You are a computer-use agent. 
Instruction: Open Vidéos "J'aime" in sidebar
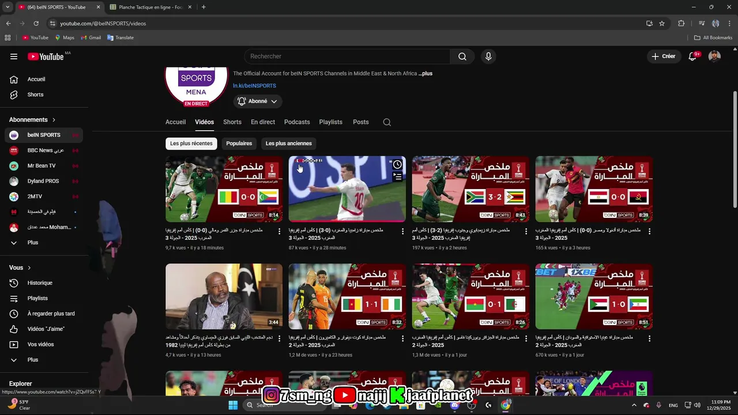[x=44, y=329]
